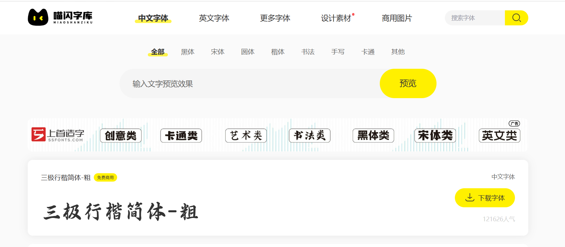565x247 pixels.
Task: Click the 免费商用 badge
Action: (105, 178)
